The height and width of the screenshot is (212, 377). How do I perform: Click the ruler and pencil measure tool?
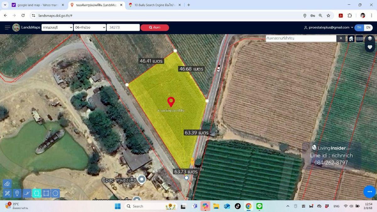coord(8,193)
